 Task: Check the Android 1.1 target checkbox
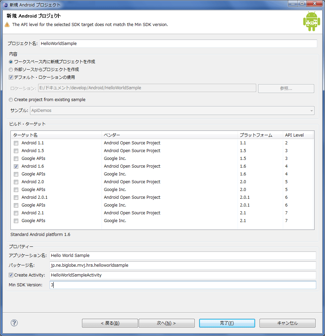pyautogui.click(x=16, y=143)
